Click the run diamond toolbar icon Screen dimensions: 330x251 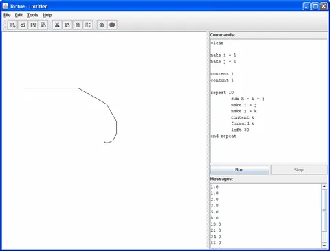coord(102,25)
